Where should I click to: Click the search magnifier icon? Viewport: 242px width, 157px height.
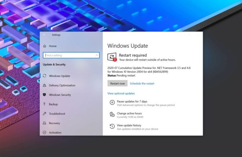coord(97,55)
